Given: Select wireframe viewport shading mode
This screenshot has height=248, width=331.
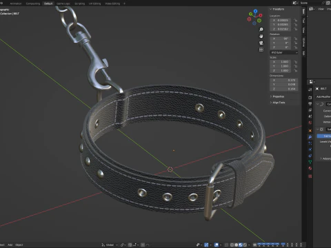Looking at the screenshot, I should tap(232, 245).
